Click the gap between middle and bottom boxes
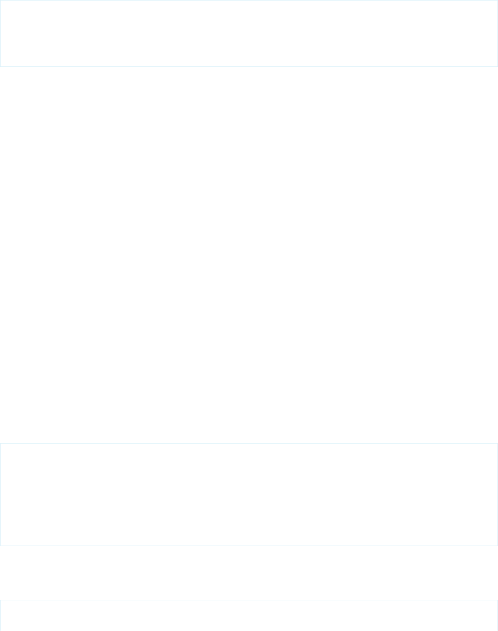This screenshot has width=498, height=631. 249,573
